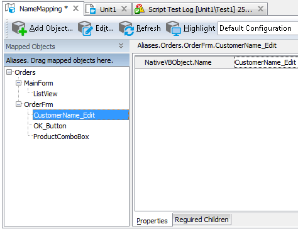
Task: Switch to the Unit1 tab
Action: (x=108, y=9)
